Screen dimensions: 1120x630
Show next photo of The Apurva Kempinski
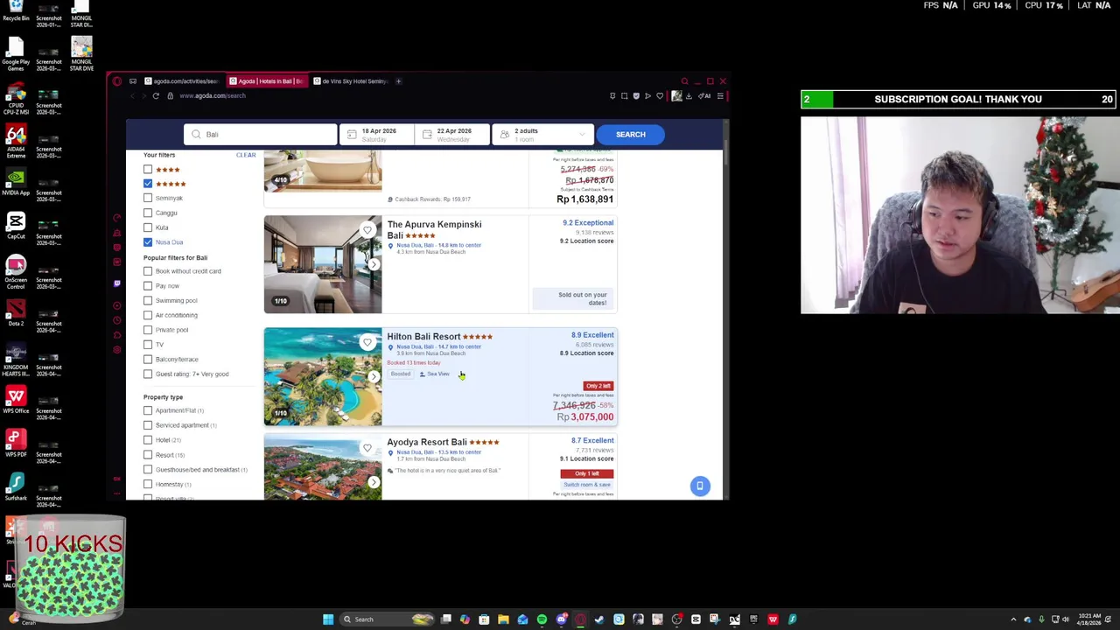[374, 264]
